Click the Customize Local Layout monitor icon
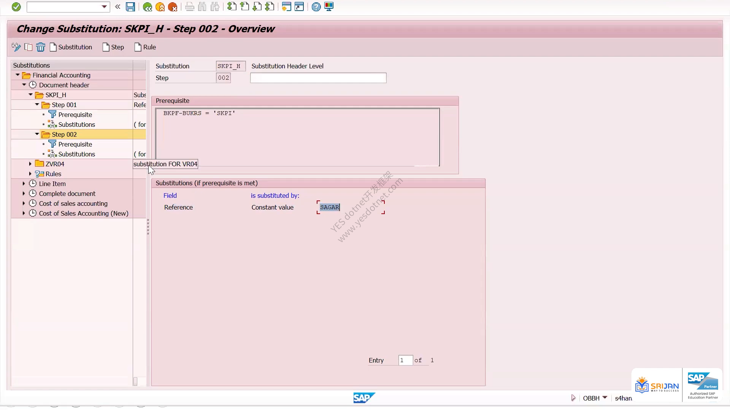Screen dimensions: 730x410 click(x=329, y=7)
